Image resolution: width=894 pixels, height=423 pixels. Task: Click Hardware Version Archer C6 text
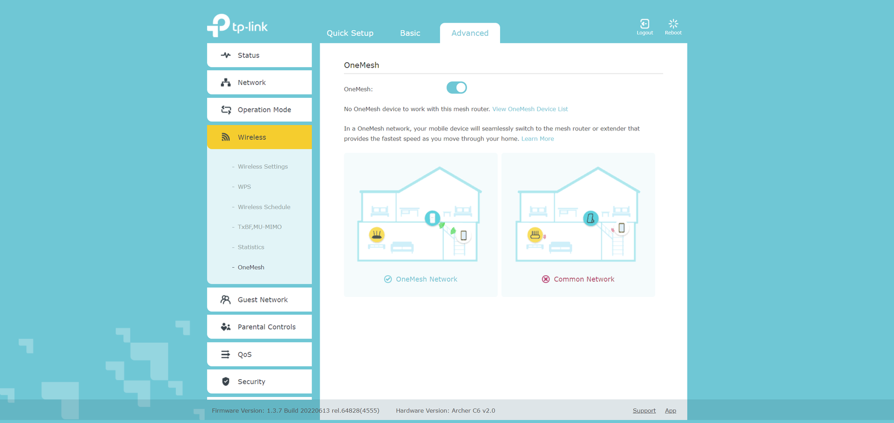445,411
